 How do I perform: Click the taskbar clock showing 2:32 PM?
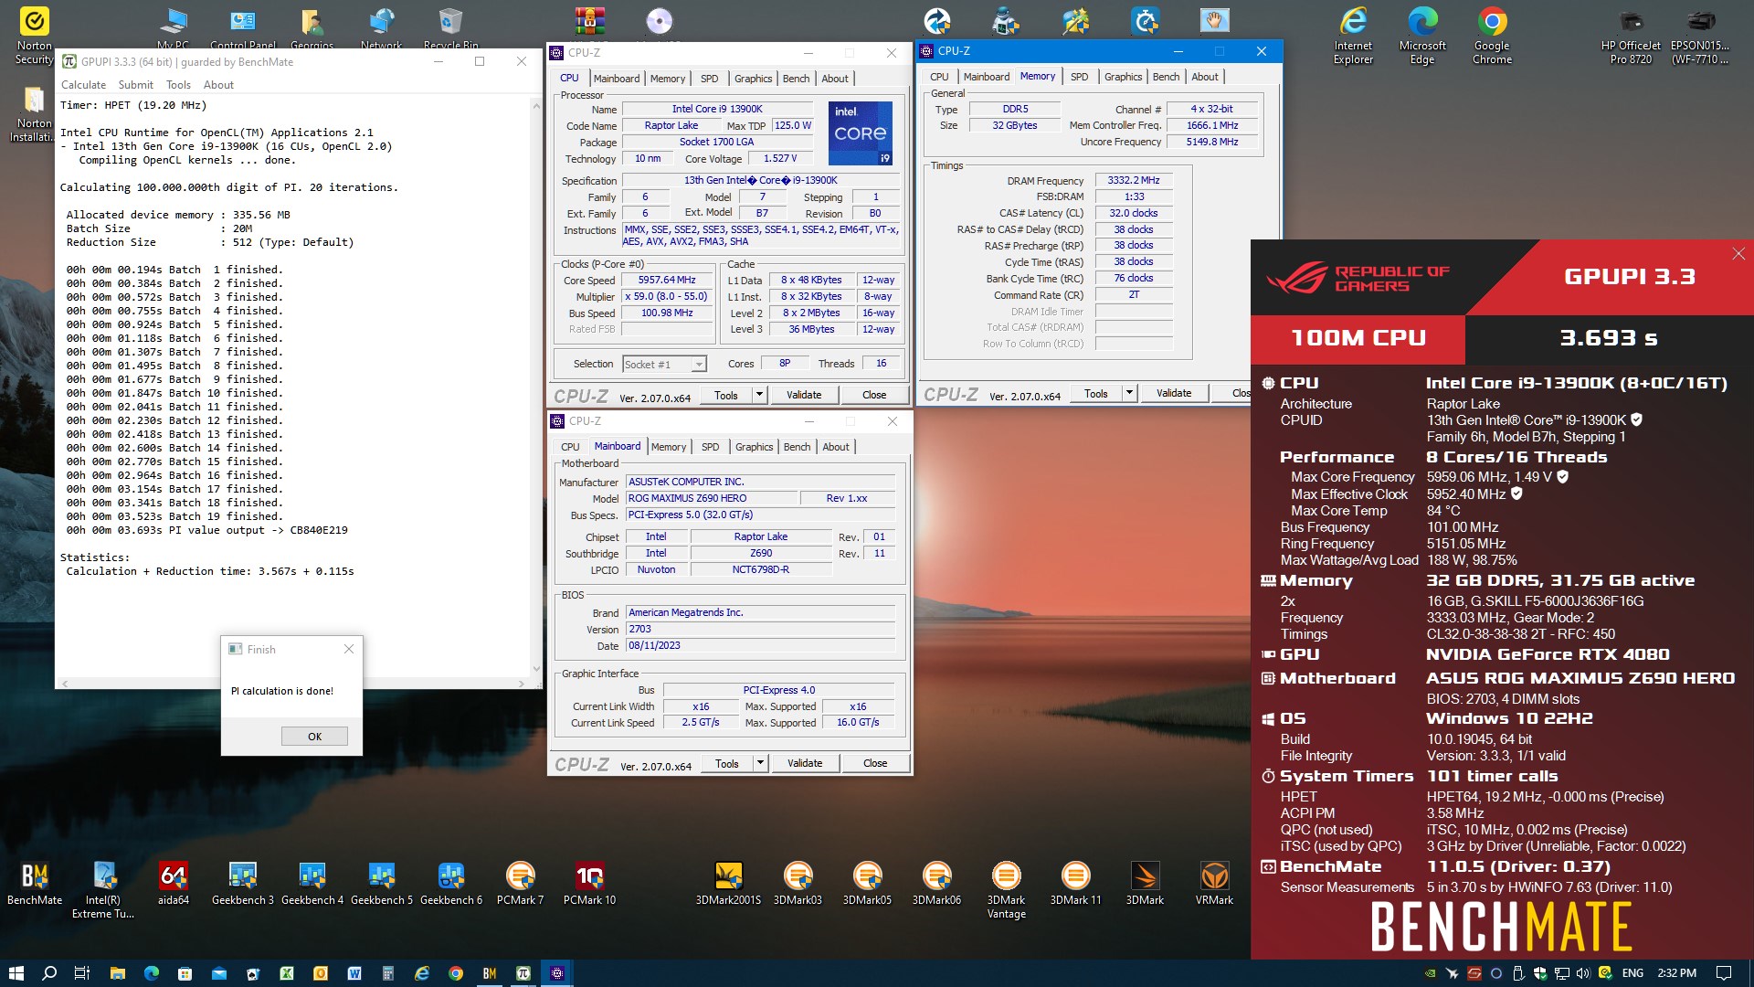[1677, 973]
